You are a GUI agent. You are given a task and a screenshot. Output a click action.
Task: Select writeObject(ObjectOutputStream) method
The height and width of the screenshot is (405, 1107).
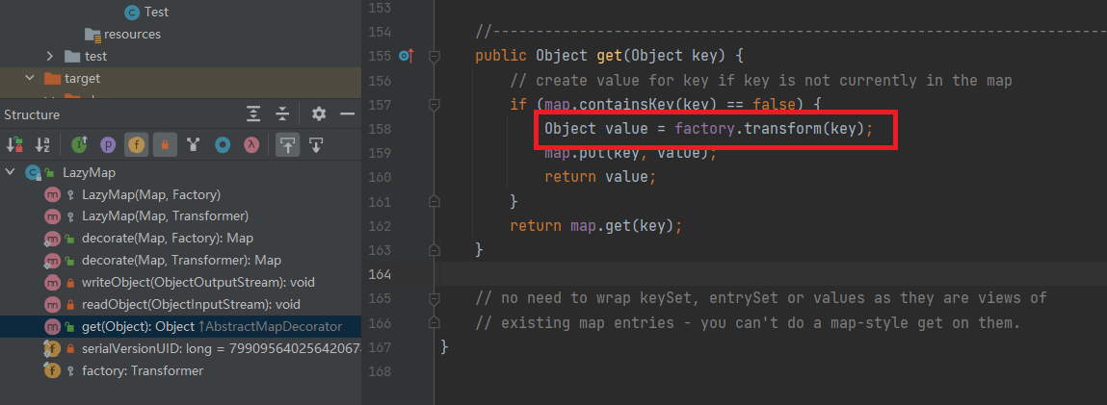click(198, 283)
